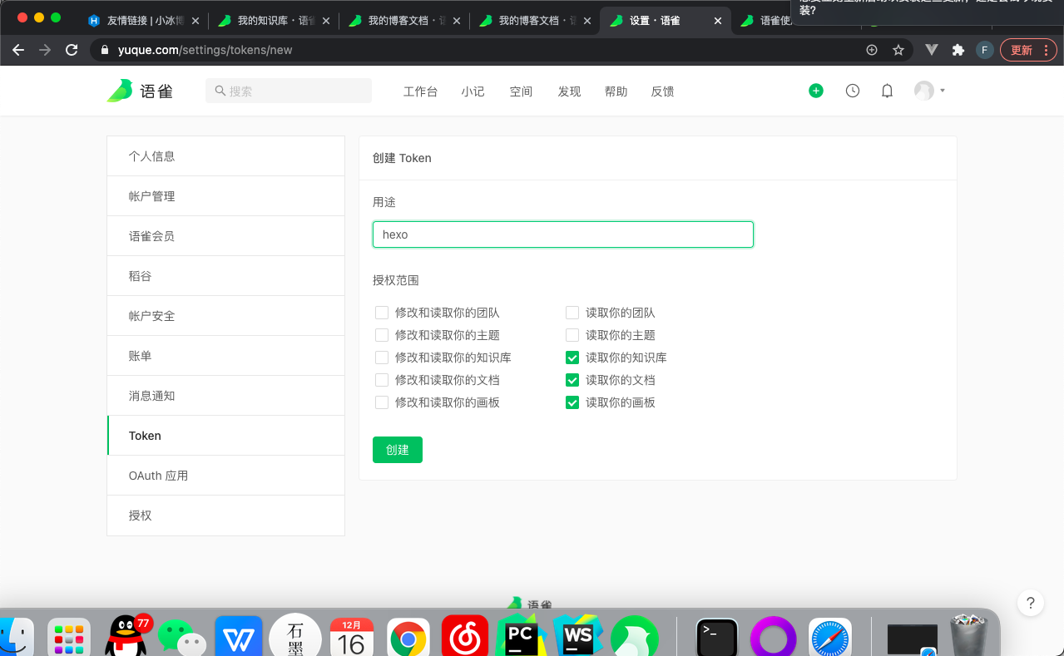Viewport: 1064px width, 656px height.
Task: Select 账单 in settings sidebar
Action: (x=225, y=356)
